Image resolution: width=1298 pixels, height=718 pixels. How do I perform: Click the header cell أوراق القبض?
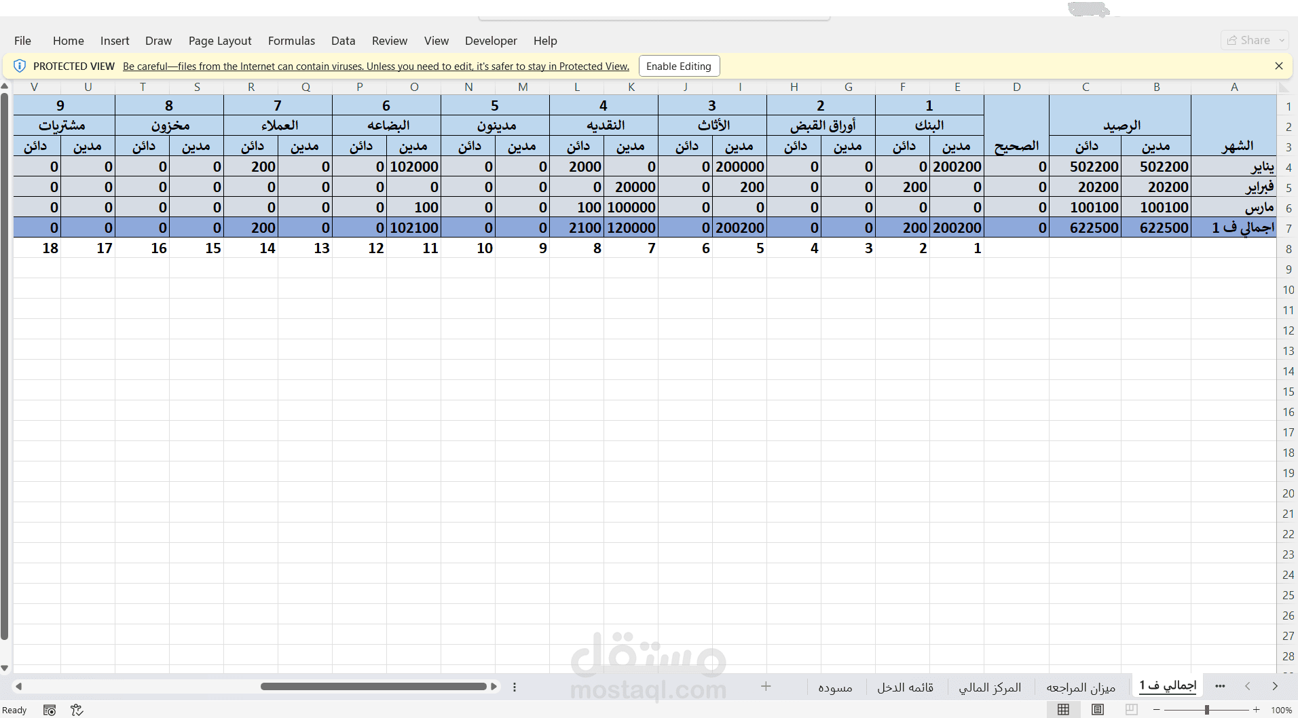click(x=821, y=126)
